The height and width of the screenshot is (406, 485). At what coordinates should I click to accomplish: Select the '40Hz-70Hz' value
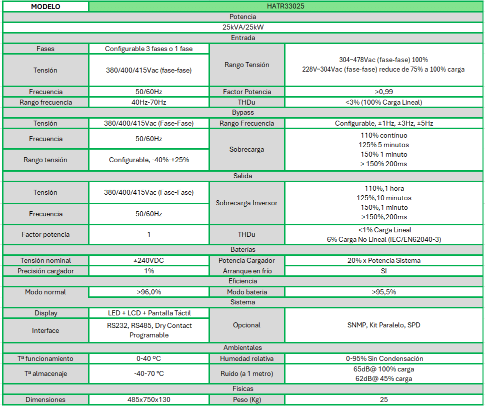149,102
